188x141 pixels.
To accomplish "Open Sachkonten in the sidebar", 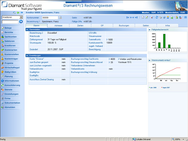I will tap(11, 37).
